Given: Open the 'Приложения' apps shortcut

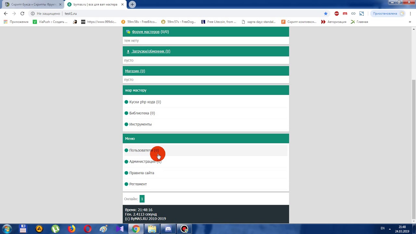Looking at the screenshot, I should pos(16,22).
